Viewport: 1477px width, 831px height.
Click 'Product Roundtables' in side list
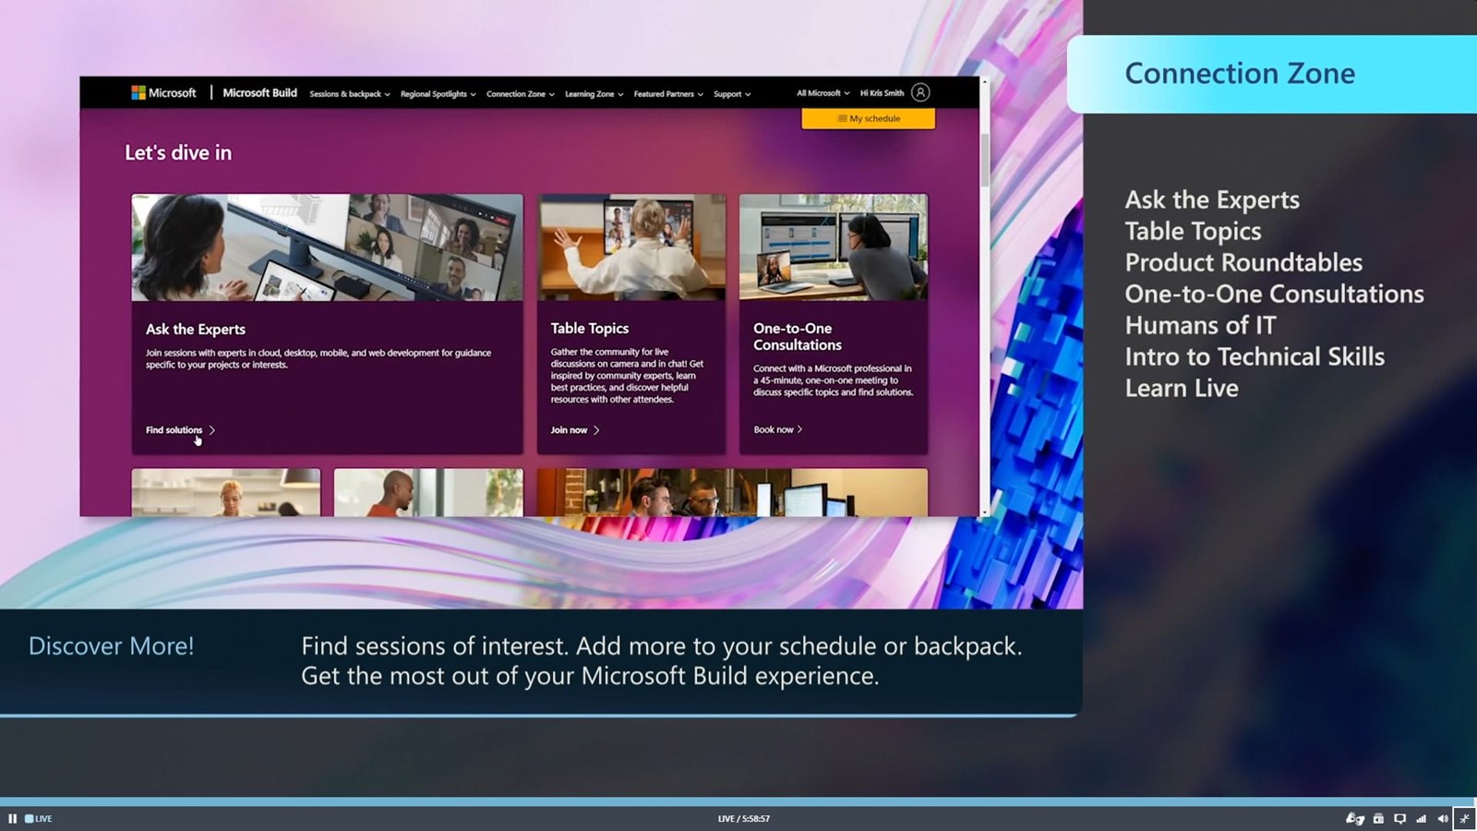tap(1243, 263)
